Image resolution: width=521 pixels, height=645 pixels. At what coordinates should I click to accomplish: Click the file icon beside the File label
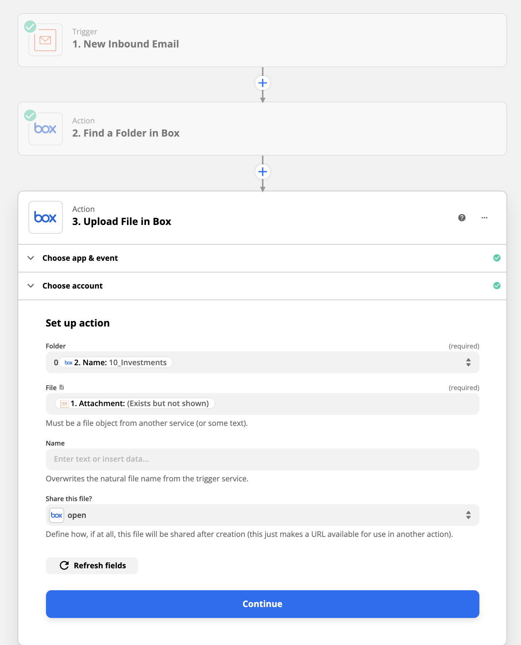62,387
